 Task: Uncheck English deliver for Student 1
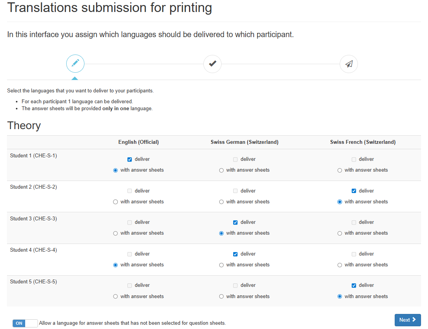(x=130, y=159)
